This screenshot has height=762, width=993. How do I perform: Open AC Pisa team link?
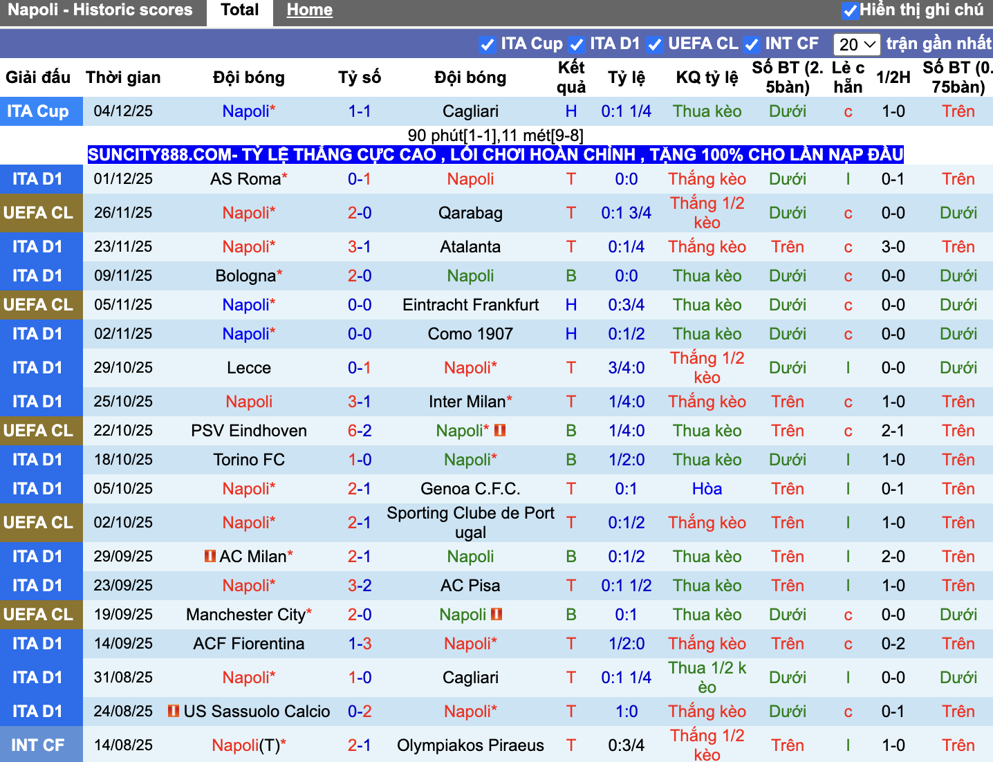(470, 586)
